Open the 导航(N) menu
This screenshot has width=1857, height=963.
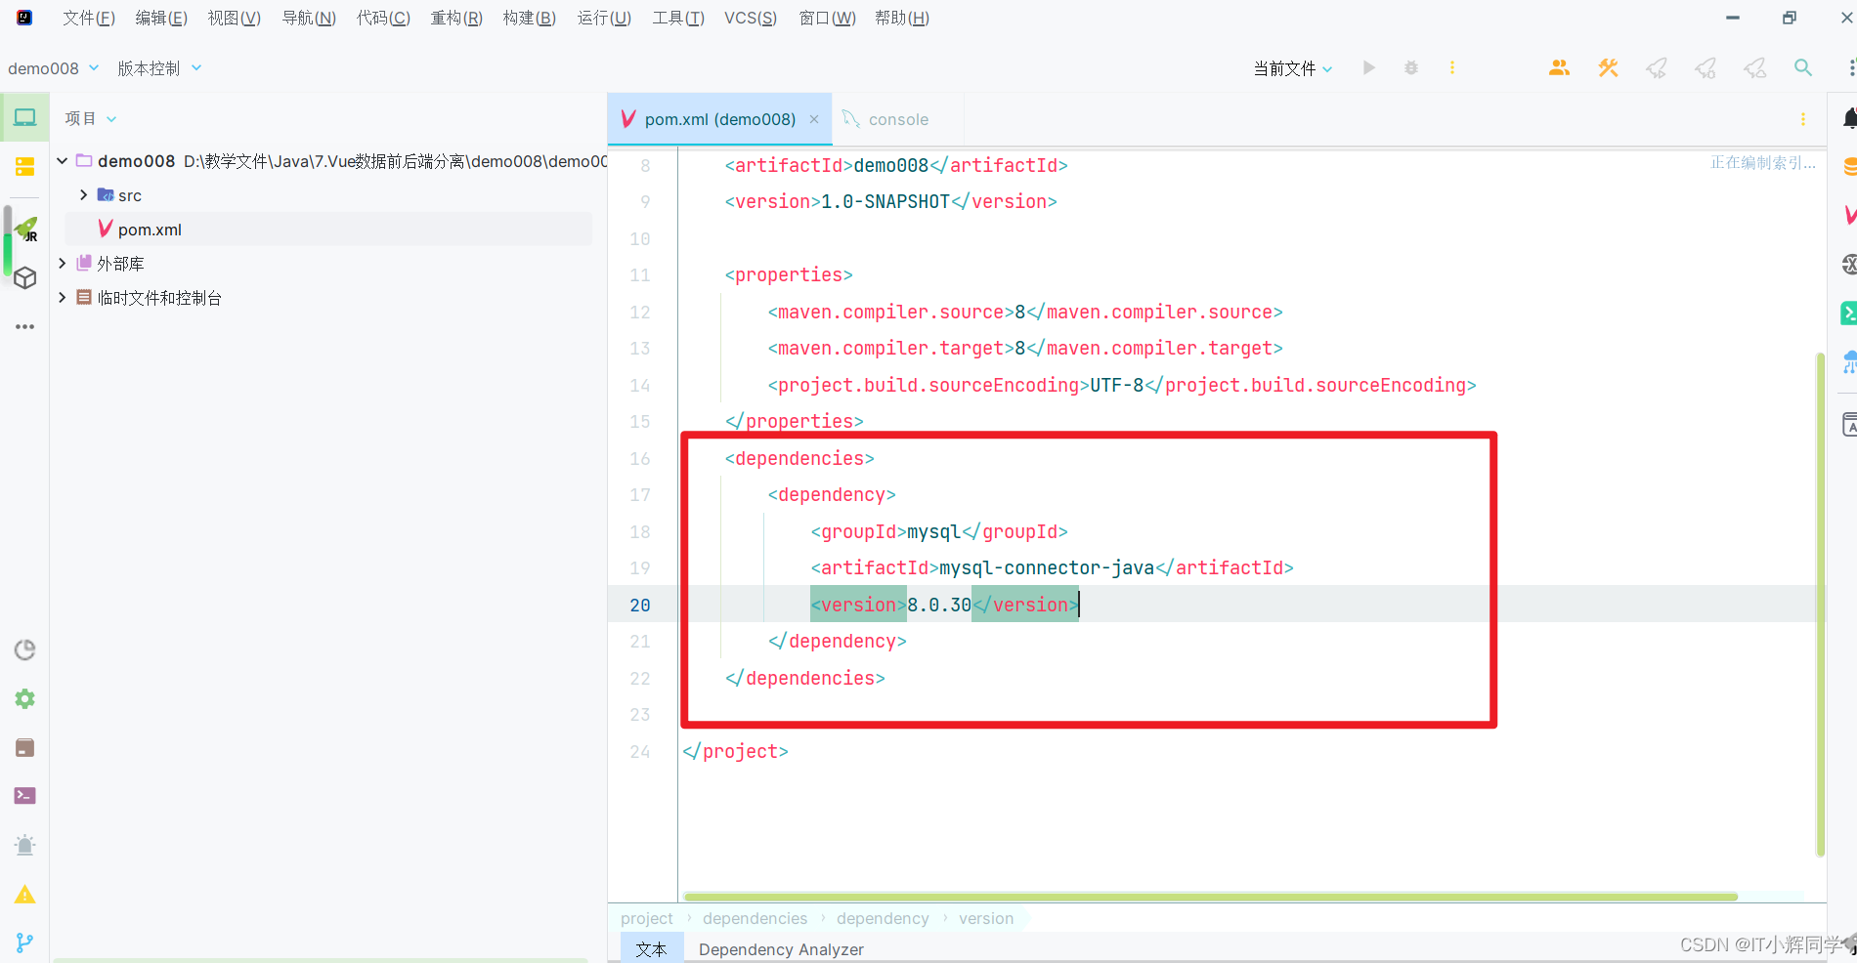[309, 19]
